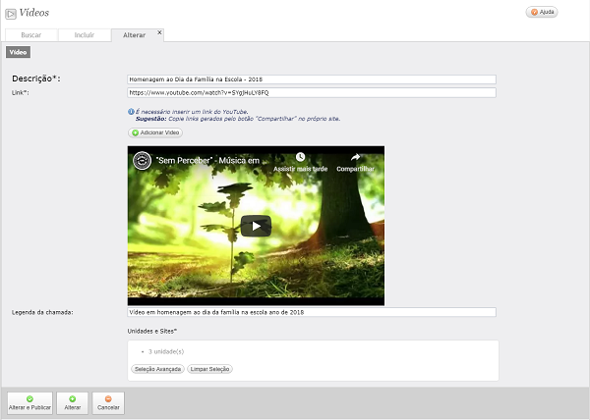Click the "Descrição*:" label
Viewport: 590px width, 420px height.
pos(36,79)
